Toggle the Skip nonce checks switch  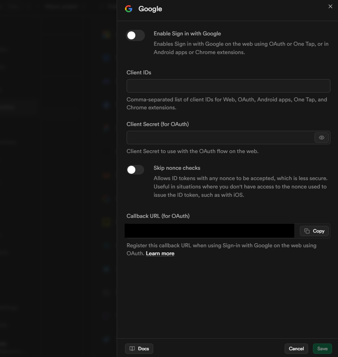[x=135, y=170]
